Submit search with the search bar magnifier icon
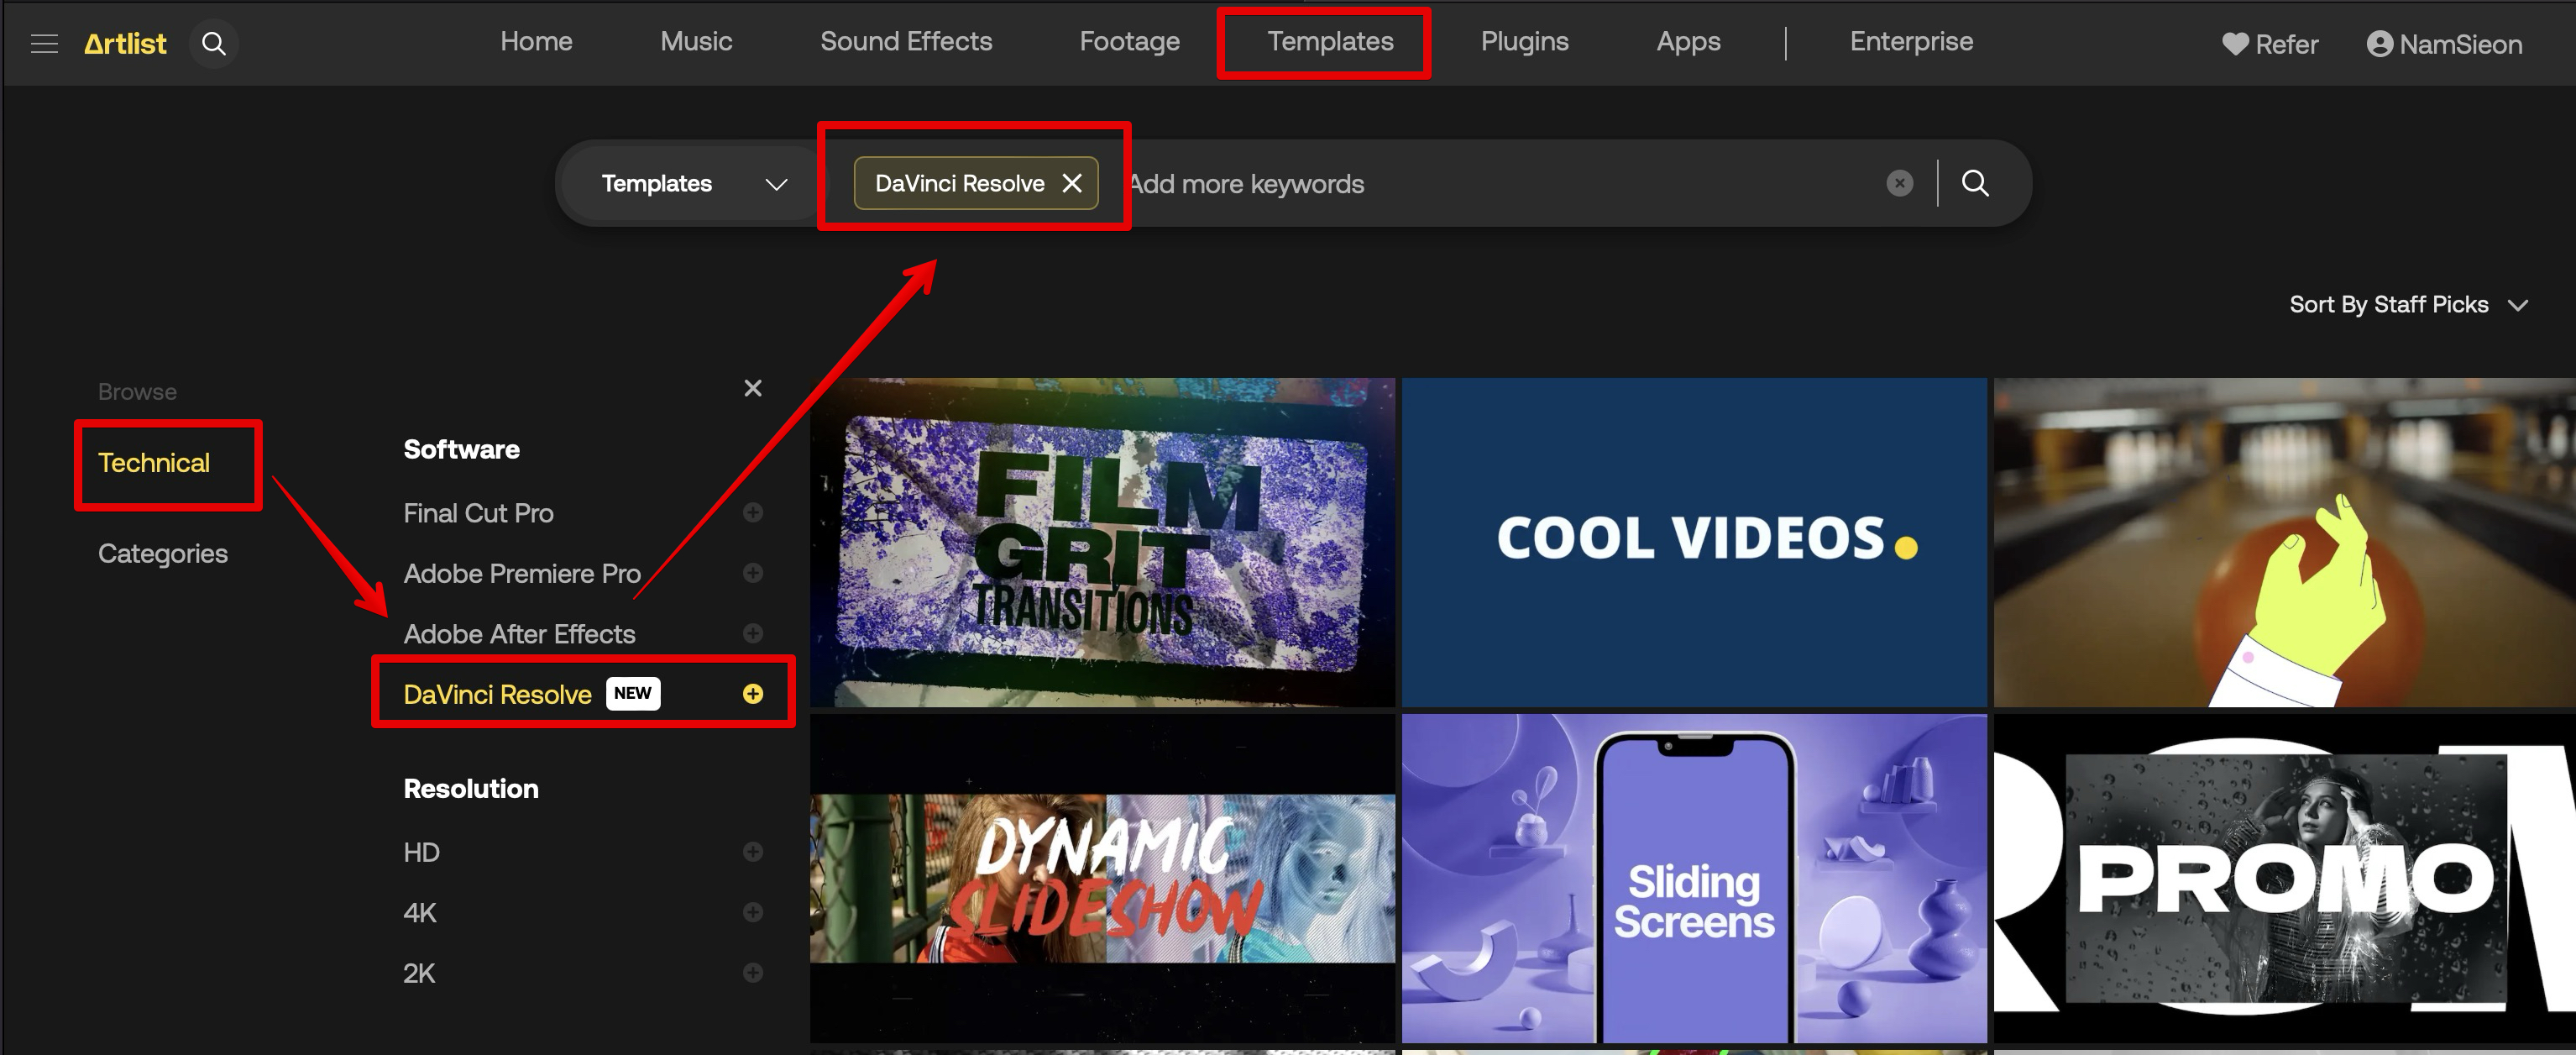Viewport: 2576px width, 1055px height. click(x=1974, y=183)
